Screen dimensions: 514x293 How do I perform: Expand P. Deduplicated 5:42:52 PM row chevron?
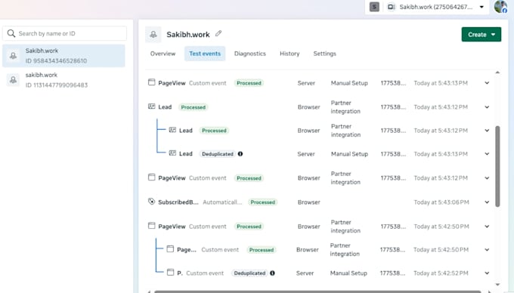pyautogui.click(x=487, y=273)
